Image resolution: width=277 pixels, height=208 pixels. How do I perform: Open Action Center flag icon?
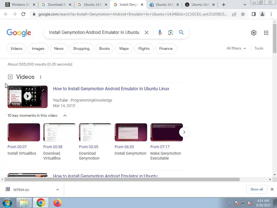[237, 203]
